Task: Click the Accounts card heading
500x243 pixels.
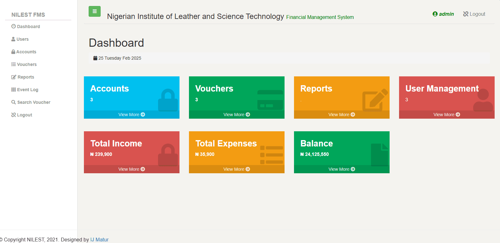Action: pyautogui.click(x=109, y=89)
